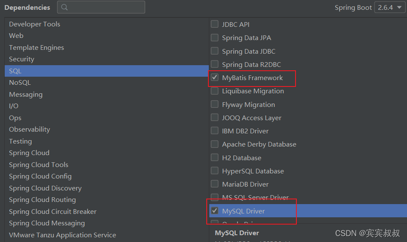Select the Spring Cloud Messaging category
The width and height of the screenshot is (407, 242).
[107, 223]
